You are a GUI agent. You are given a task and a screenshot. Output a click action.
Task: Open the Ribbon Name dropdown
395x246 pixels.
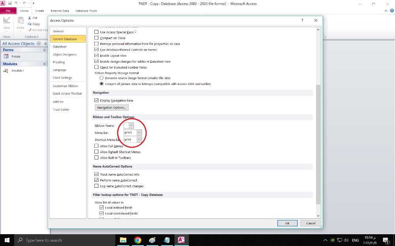click(131, 125)
